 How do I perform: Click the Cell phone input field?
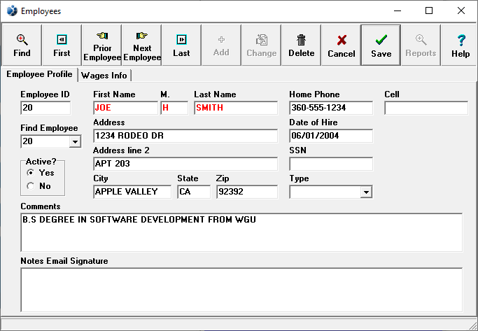(x=426, y=108)
